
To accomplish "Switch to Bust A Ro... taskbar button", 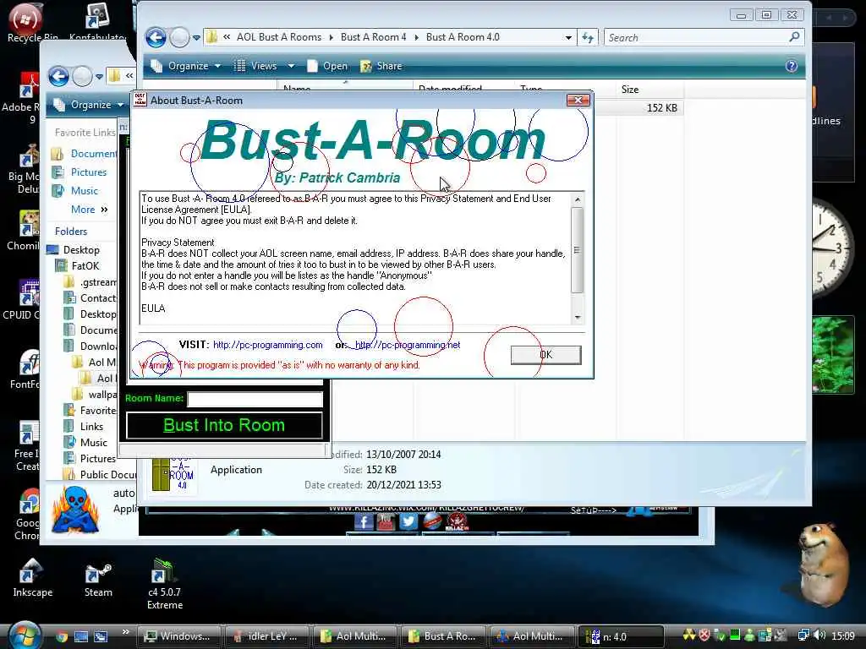I will 443,636.
